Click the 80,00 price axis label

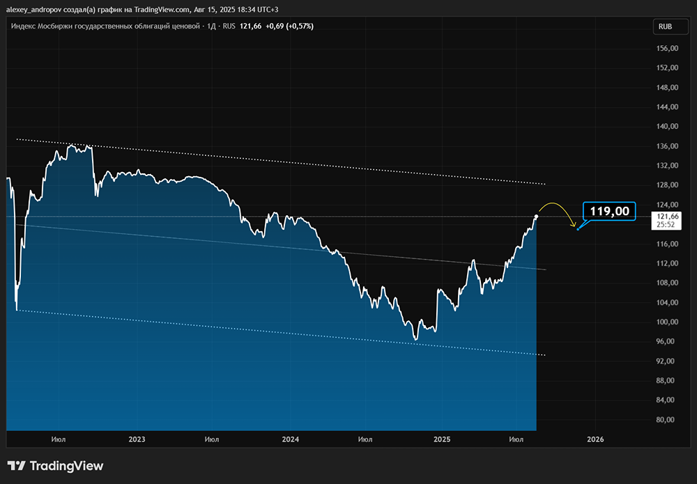pyautogui.click(x=667, y=420)
